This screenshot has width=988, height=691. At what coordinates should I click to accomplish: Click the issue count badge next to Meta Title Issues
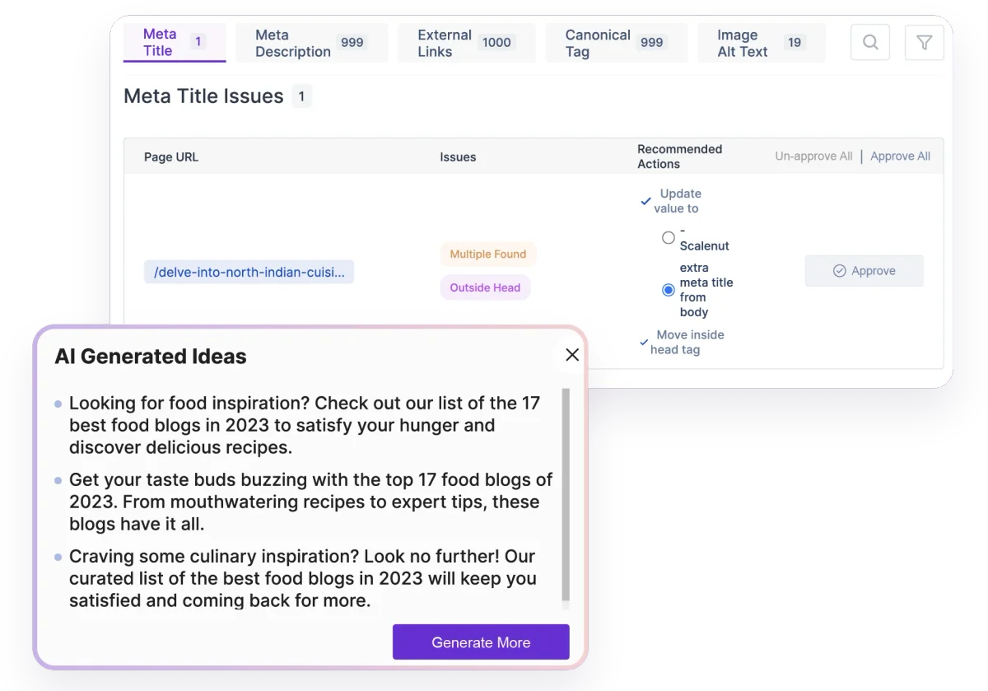tap(301, 96)
